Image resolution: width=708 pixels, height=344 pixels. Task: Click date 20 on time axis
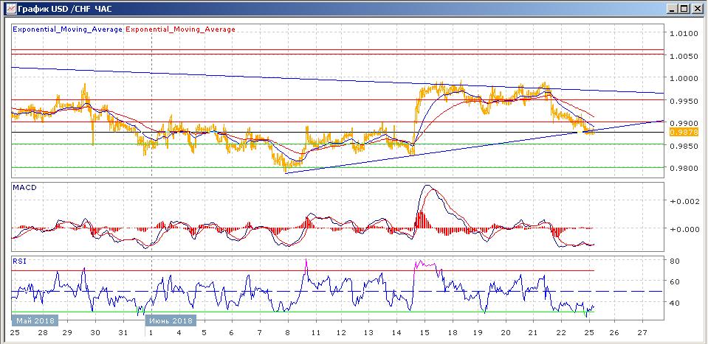point(505,333)
